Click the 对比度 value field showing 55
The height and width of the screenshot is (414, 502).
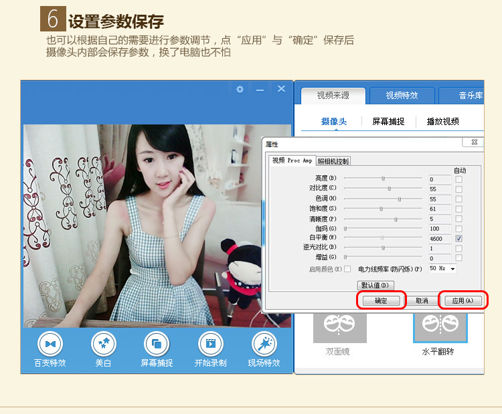click(440, 189)
